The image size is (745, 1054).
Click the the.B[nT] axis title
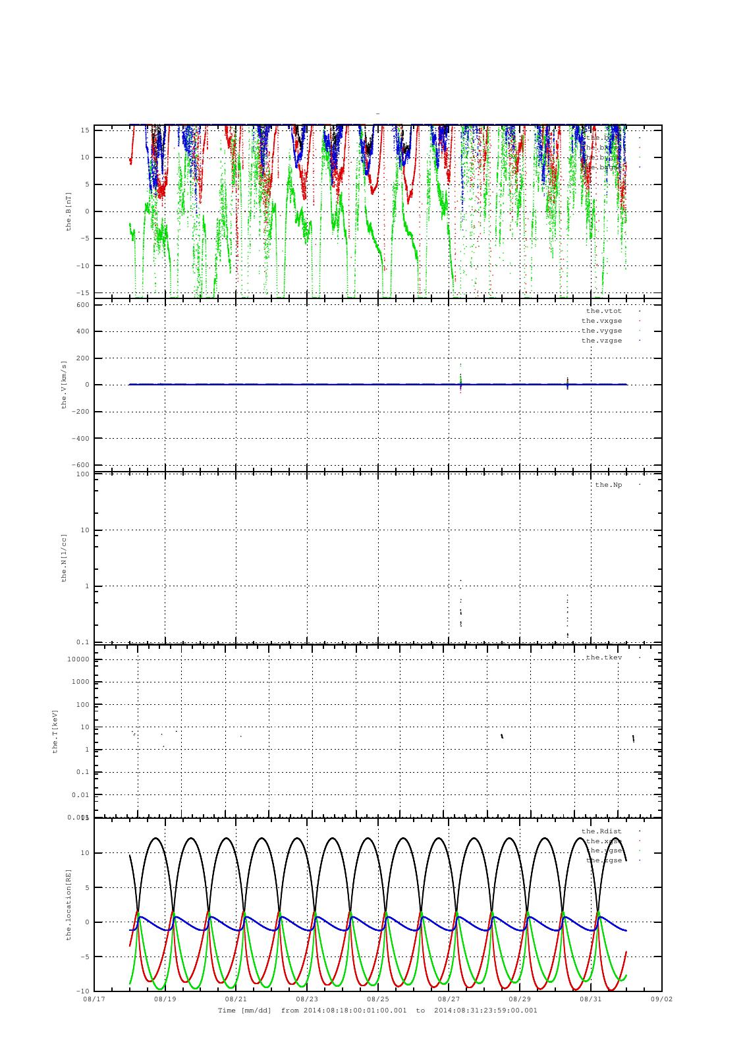69,211
